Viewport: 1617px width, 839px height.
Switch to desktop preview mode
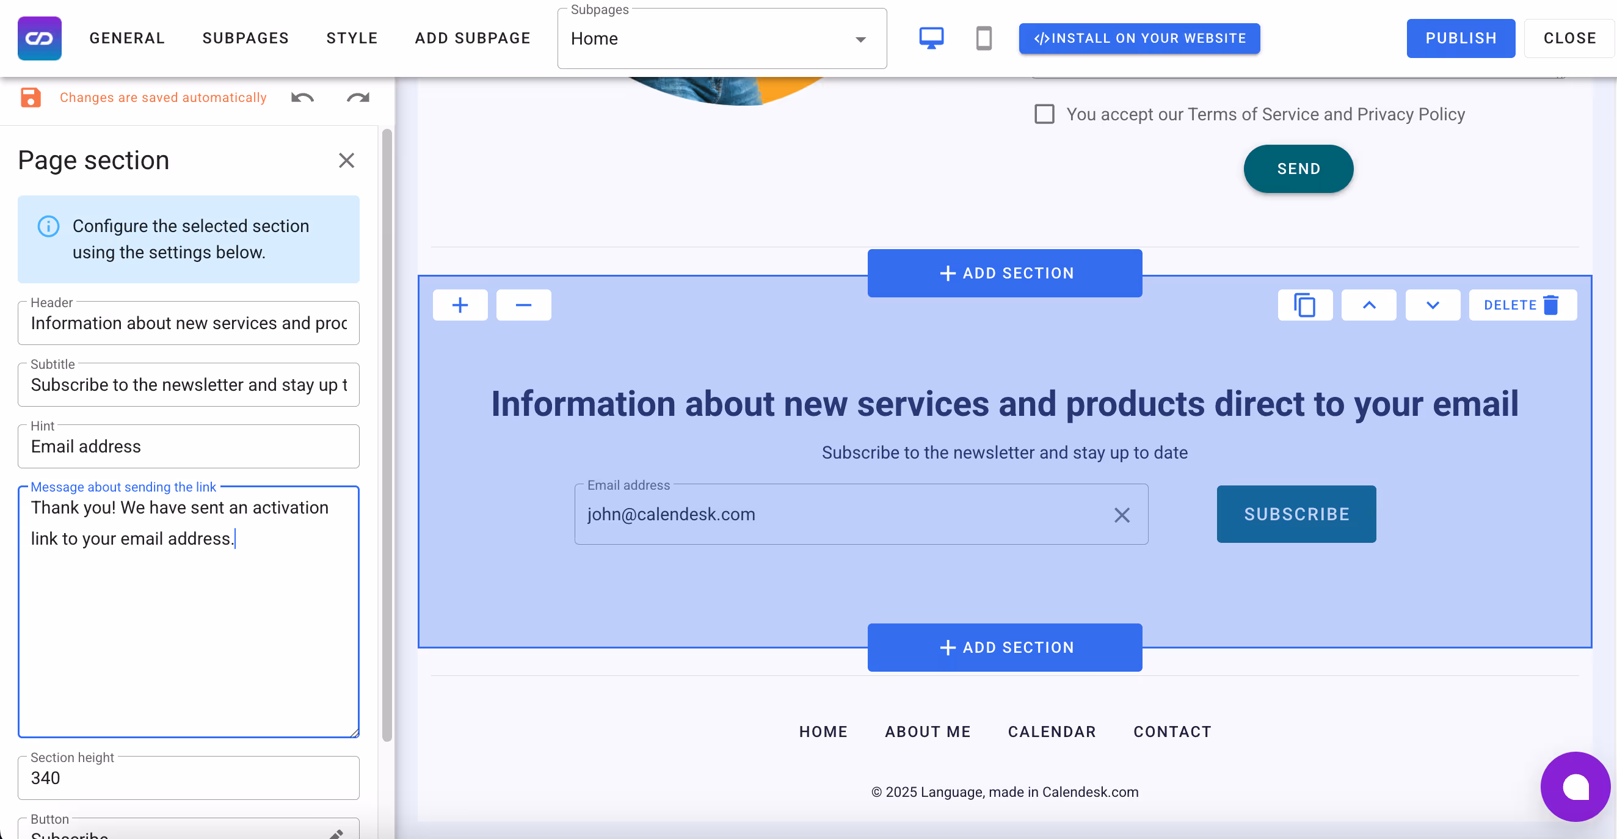pos(931,38)
